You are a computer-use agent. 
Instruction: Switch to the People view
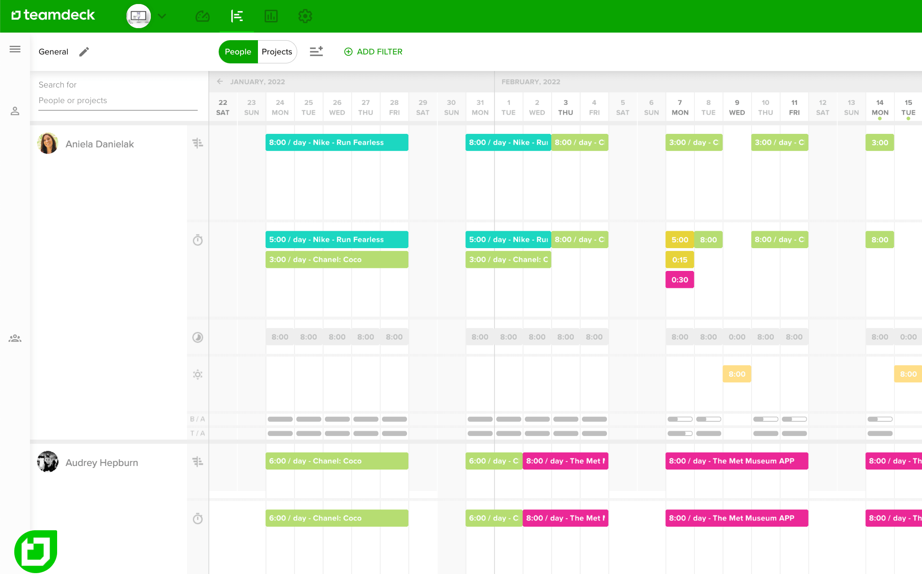[238, 52]
